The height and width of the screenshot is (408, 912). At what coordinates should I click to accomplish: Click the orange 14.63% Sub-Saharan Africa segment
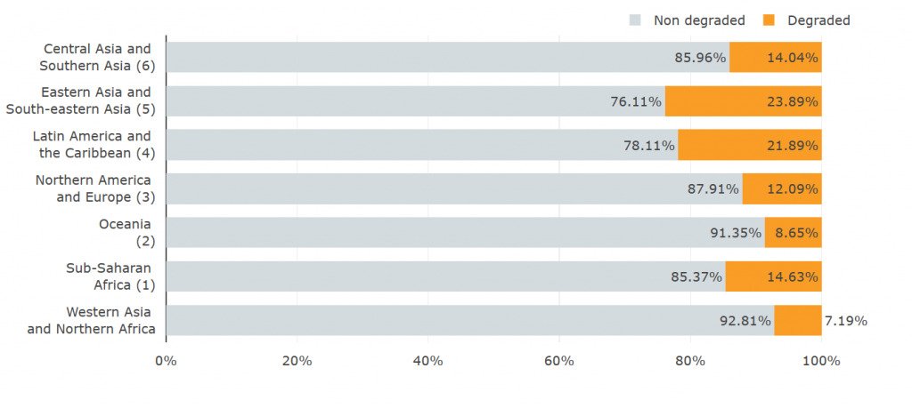click(x=773, y=276)
